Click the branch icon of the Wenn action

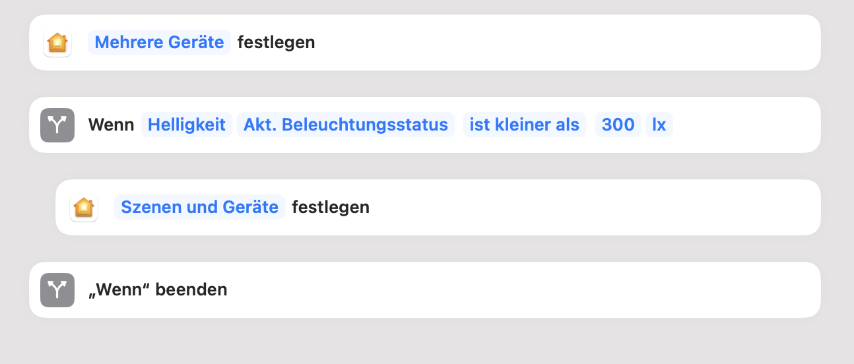57,125
